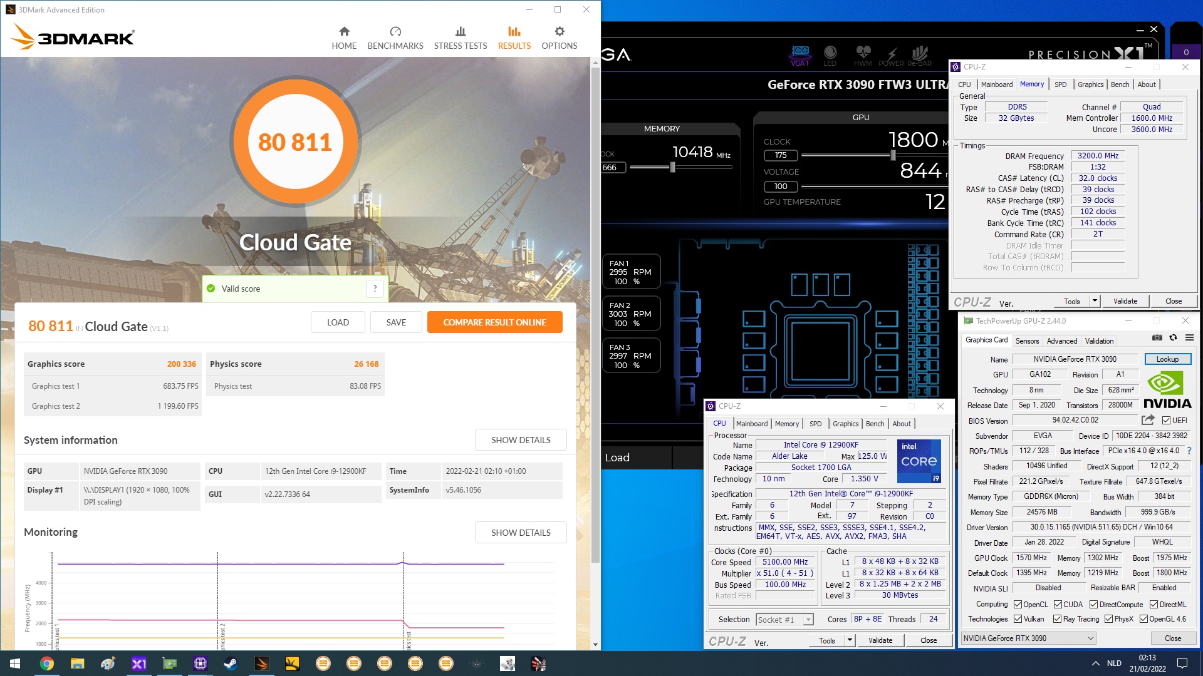Open STRESS TESTS in 3DMark
The image size is (1203, 676).
pos(461,38)
